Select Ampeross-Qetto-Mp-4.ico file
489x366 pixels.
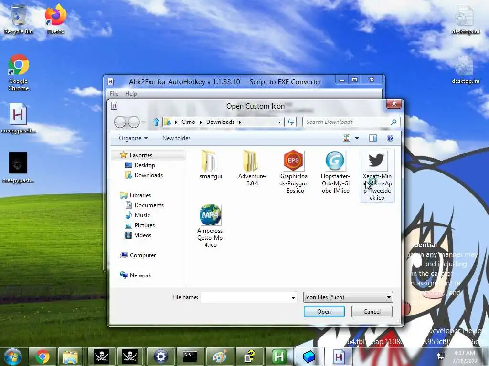click(211, 226)
